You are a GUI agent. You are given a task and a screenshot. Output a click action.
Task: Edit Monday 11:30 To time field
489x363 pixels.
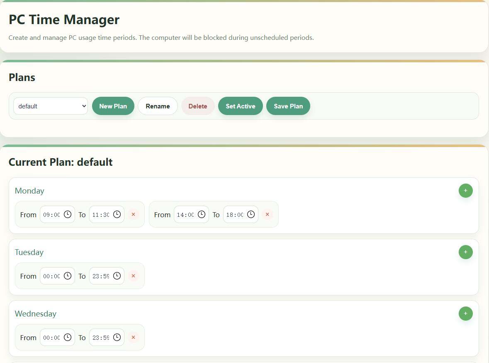point(107,214)
